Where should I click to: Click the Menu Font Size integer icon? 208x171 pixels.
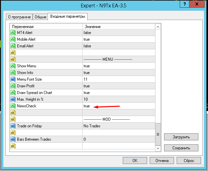point(13,79)
